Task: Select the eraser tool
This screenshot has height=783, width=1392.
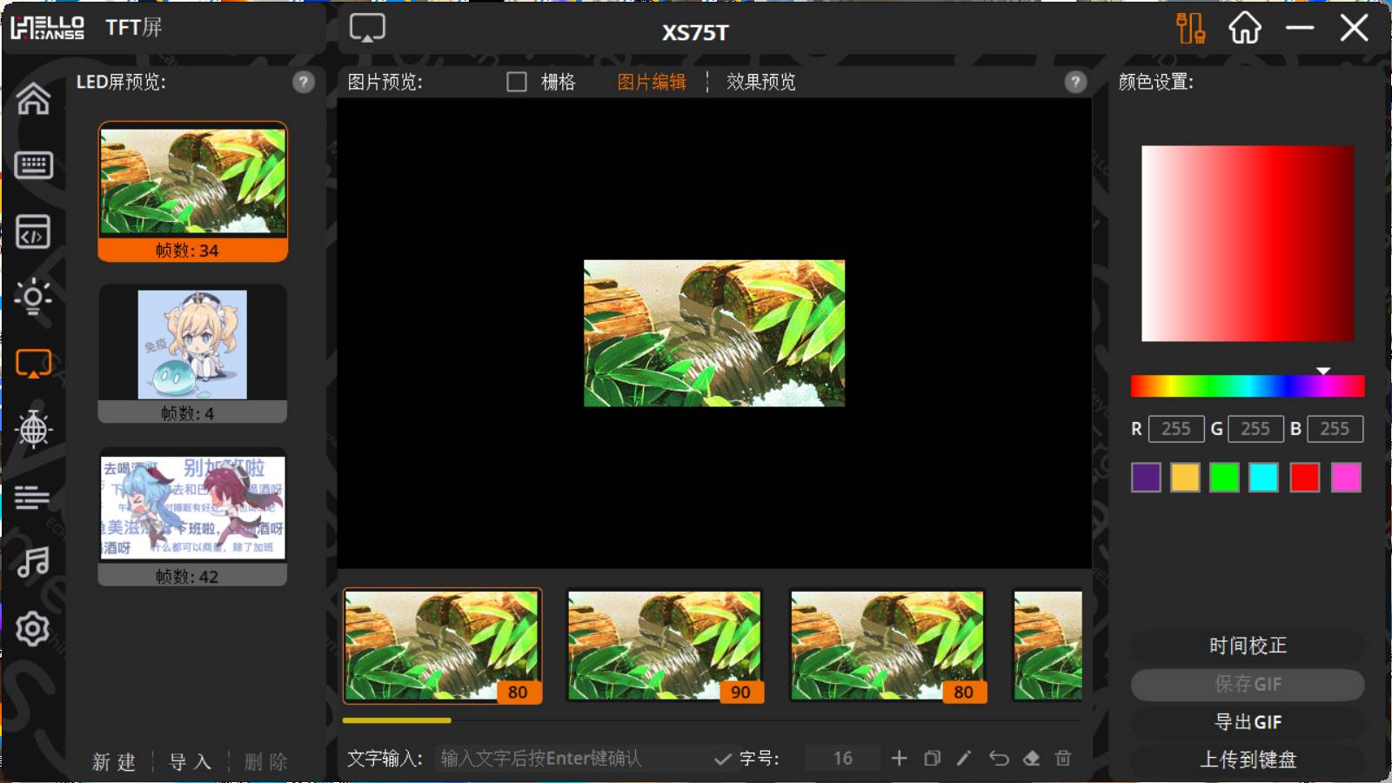Action: tap(1032, 759)
